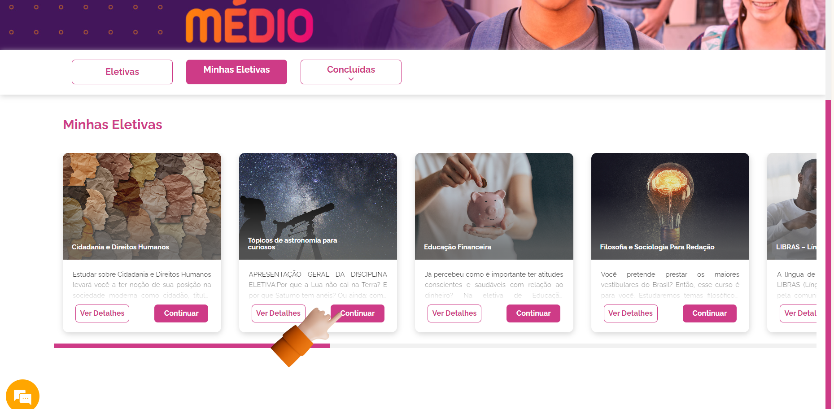Continue Cidadania e Direitos Humanos course
The image size is (834, 409).
click(181, 313)
